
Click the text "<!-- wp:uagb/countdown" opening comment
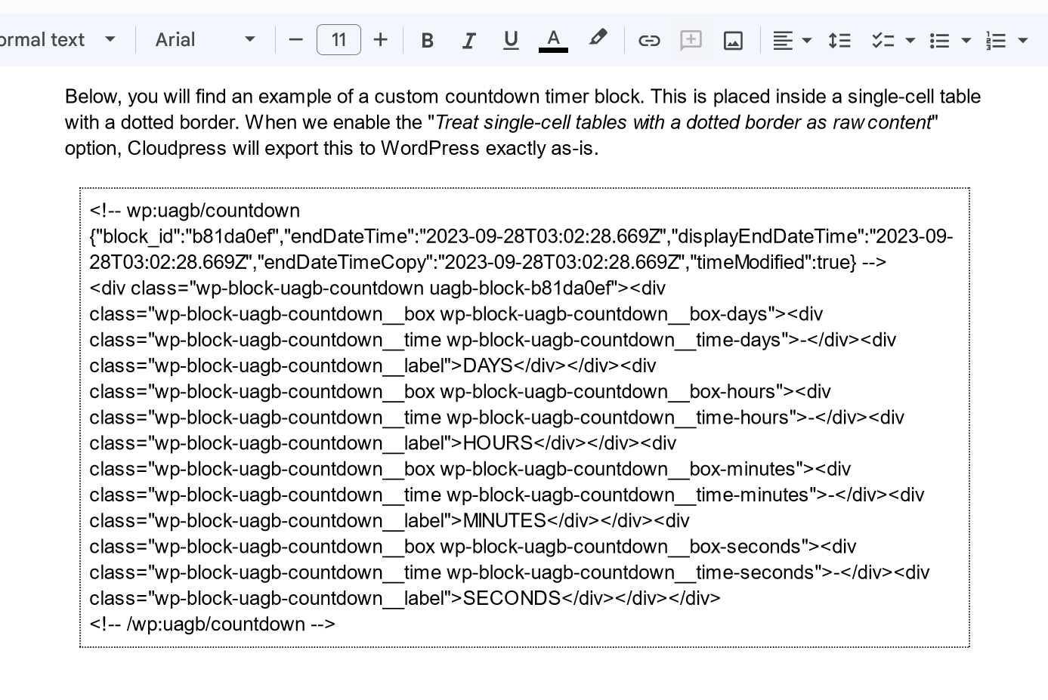tap(195, 211)
